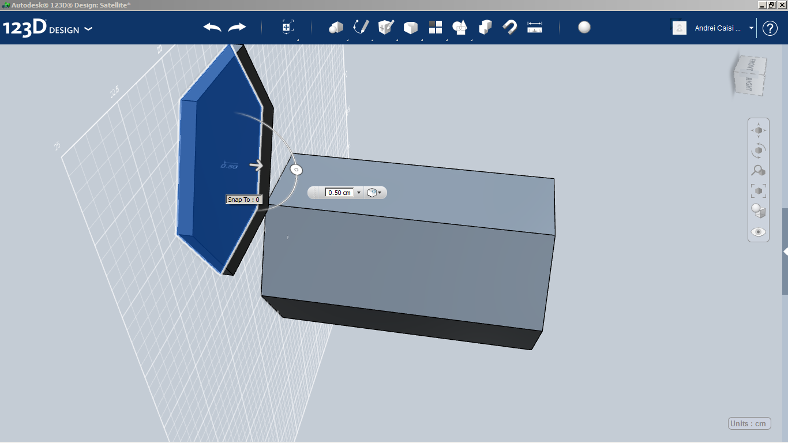This screenshot has height=443, width=788.
Task: Grab the mini toolbar grip handle
Action: pyautogui.click(x=316, y=193)
